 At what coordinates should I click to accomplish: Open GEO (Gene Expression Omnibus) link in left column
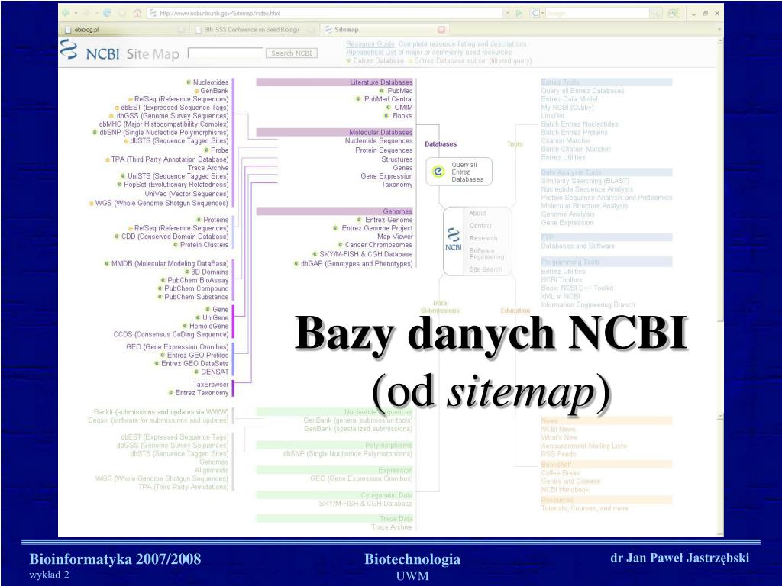pos(177,347)
